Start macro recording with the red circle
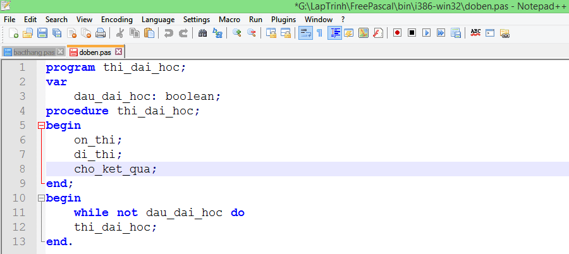 click(397, 33)
